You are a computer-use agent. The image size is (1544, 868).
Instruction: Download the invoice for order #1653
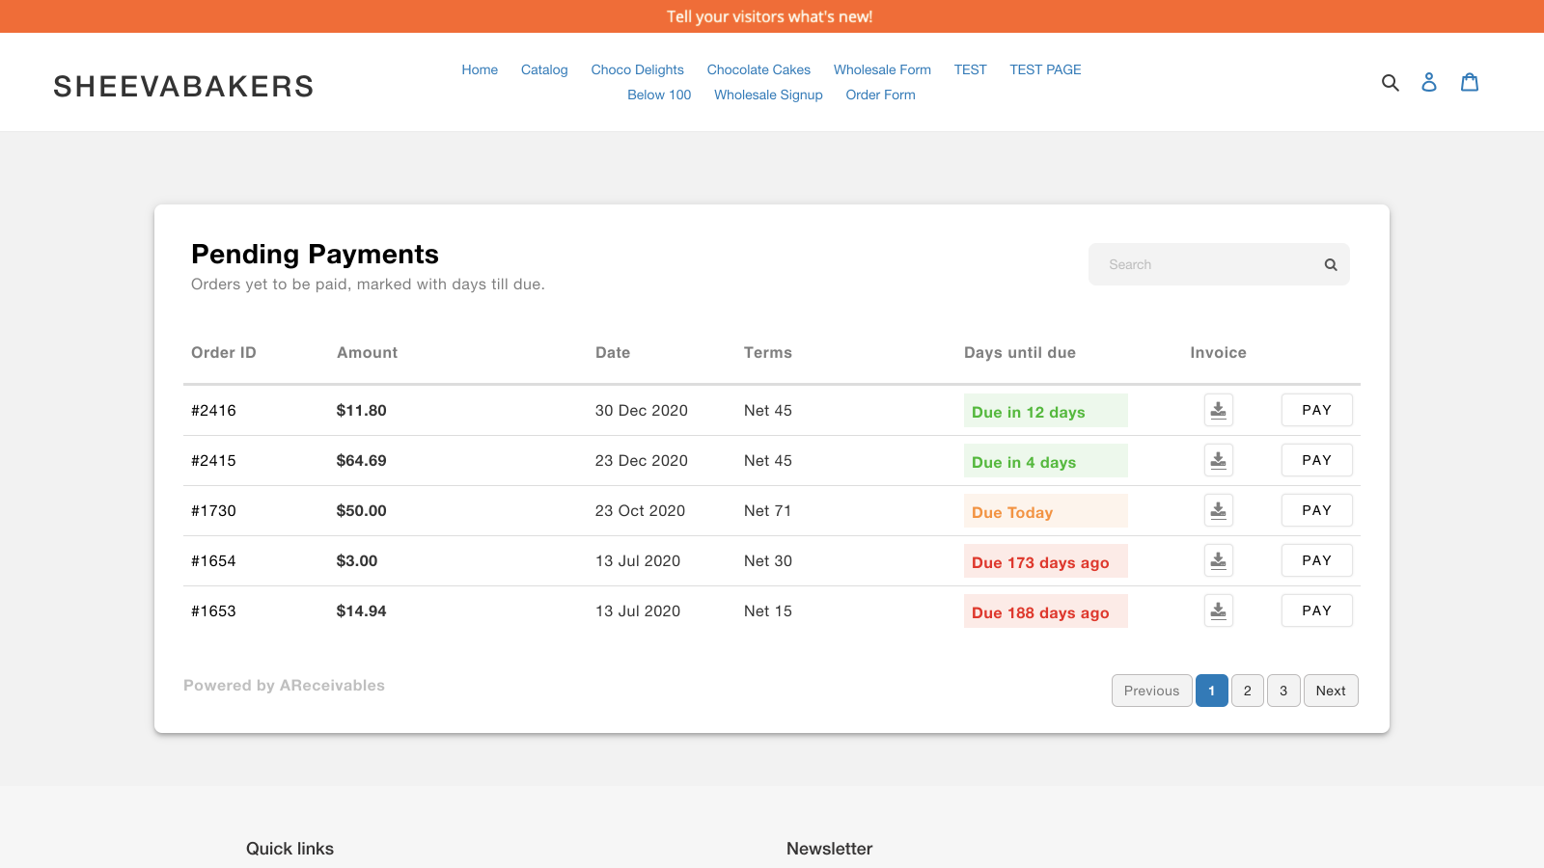point(1218,610)
